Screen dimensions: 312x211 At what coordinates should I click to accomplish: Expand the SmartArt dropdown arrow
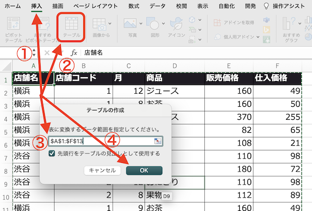[x=200, y=30]
